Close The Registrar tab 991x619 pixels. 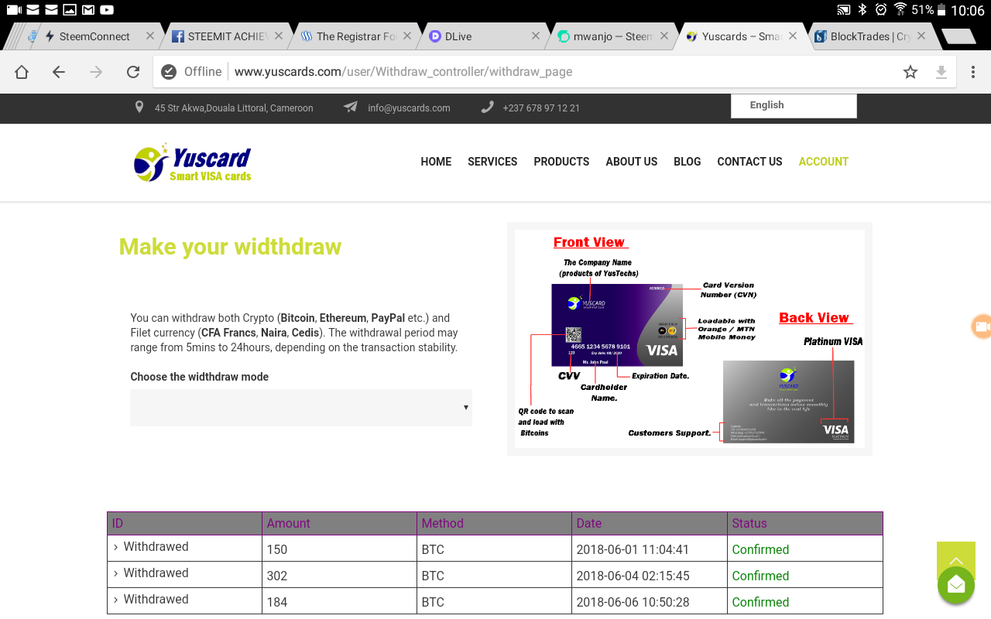407,36
